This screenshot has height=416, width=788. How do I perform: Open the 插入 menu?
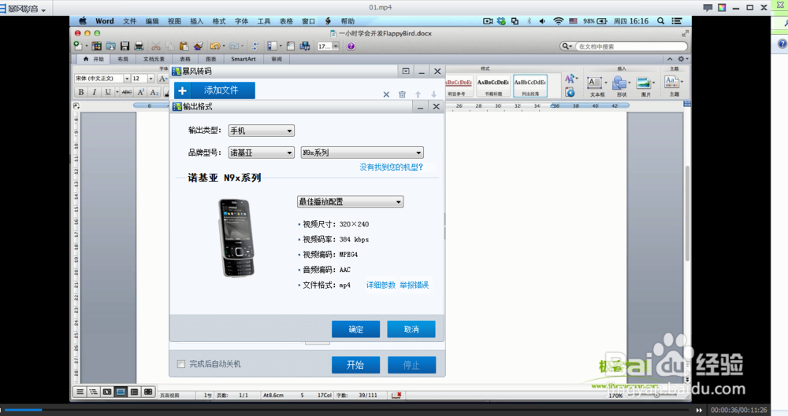click(196, 21)
